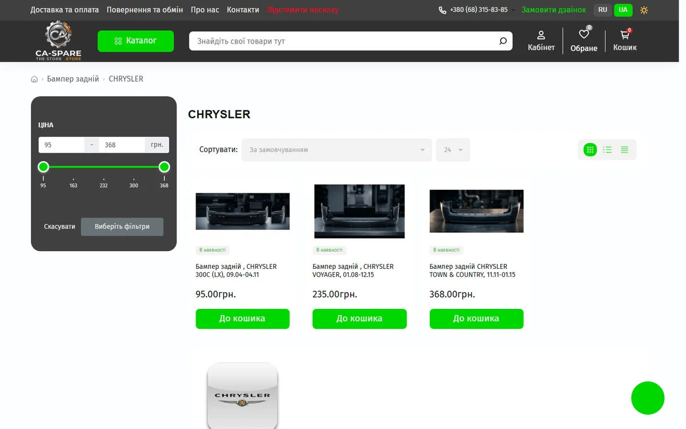Open Бампер задній TOWN & COUNTRY title

(473, 271)
